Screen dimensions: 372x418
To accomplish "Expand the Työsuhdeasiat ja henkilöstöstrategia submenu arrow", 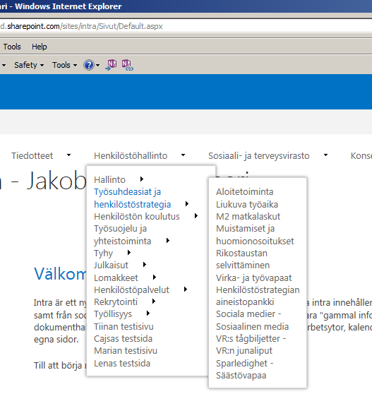I will (x=187, y=204).
